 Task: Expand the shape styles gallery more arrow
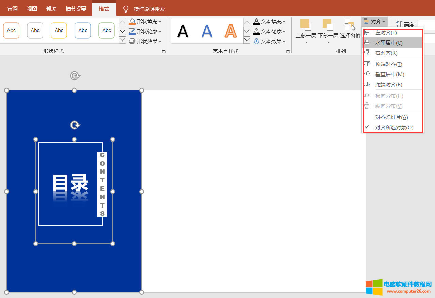(122, 40)
